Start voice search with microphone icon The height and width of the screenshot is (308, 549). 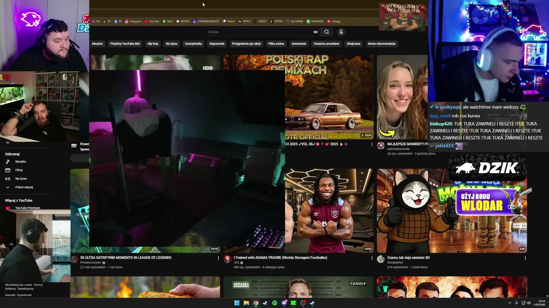pos(341,32)
